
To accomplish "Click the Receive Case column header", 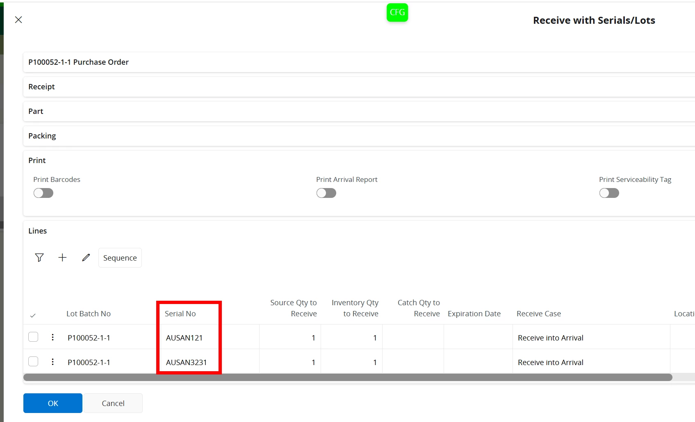I will (539, 314).
